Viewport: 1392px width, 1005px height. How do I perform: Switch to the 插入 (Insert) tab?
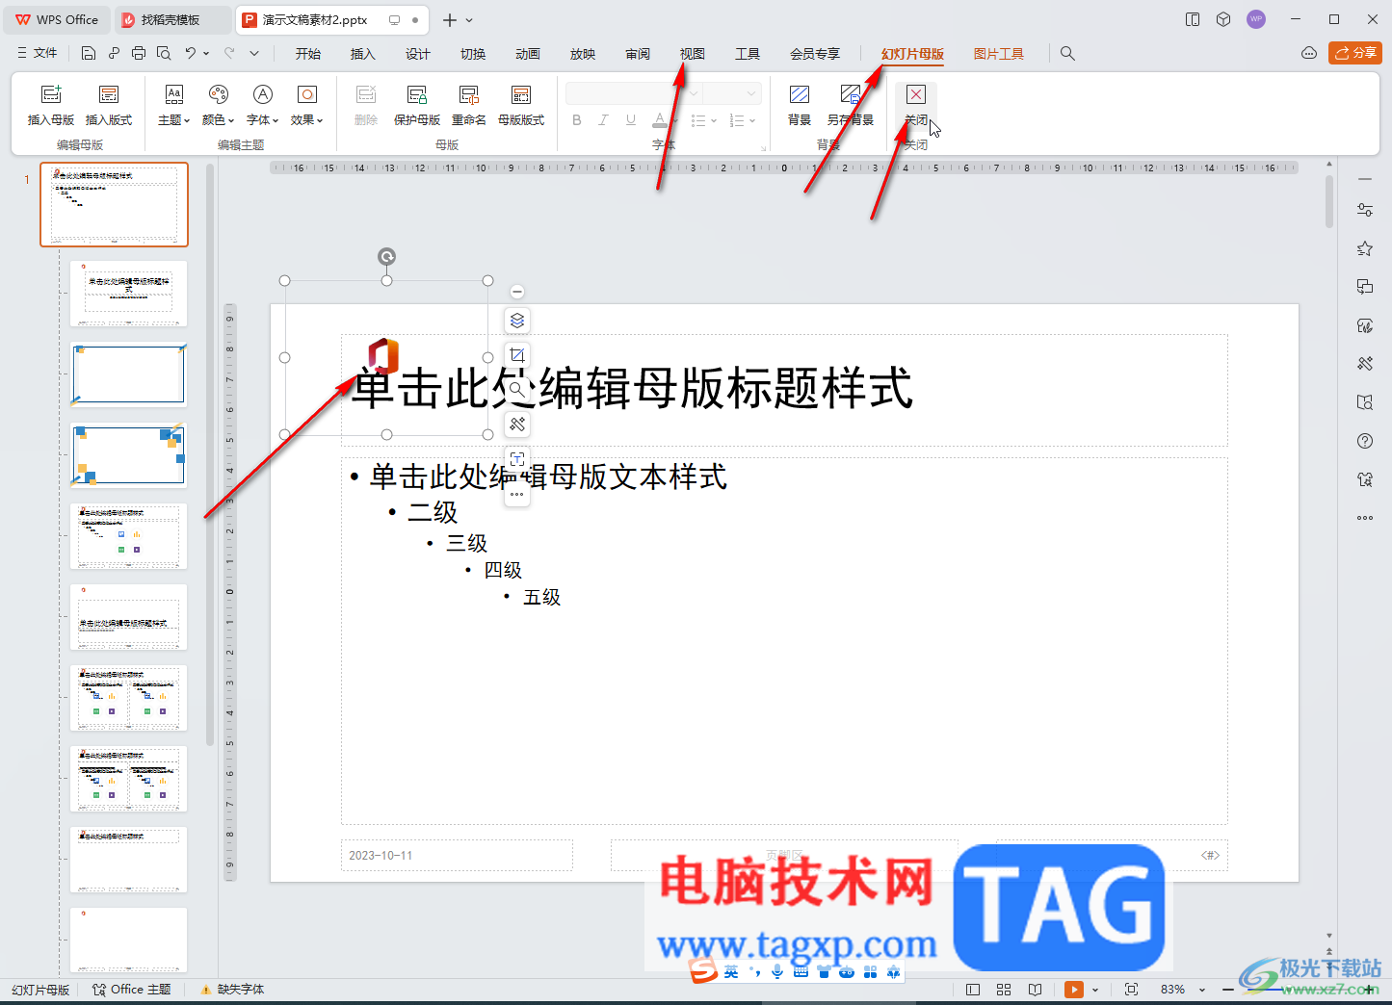click(x=363, y=54)
